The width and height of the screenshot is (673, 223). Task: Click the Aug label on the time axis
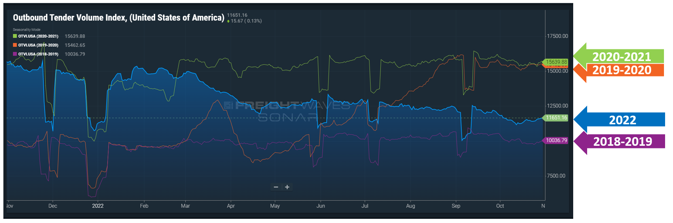pyautogui.click(x=411, y=206)
